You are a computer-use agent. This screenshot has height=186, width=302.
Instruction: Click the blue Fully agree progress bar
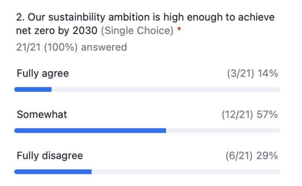coord(33,90)
